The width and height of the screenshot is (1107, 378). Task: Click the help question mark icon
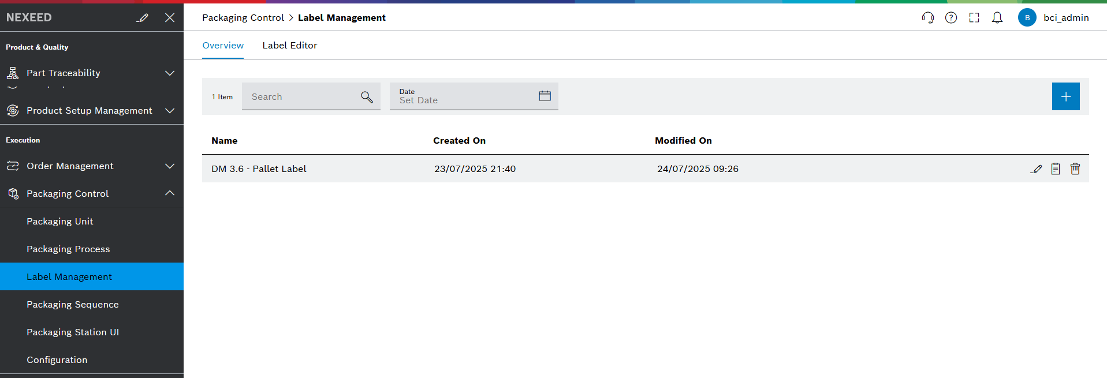(951, 18)
